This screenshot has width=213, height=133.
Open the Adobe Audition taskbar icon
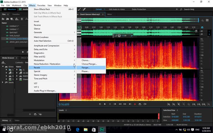[x=102, y=129]
